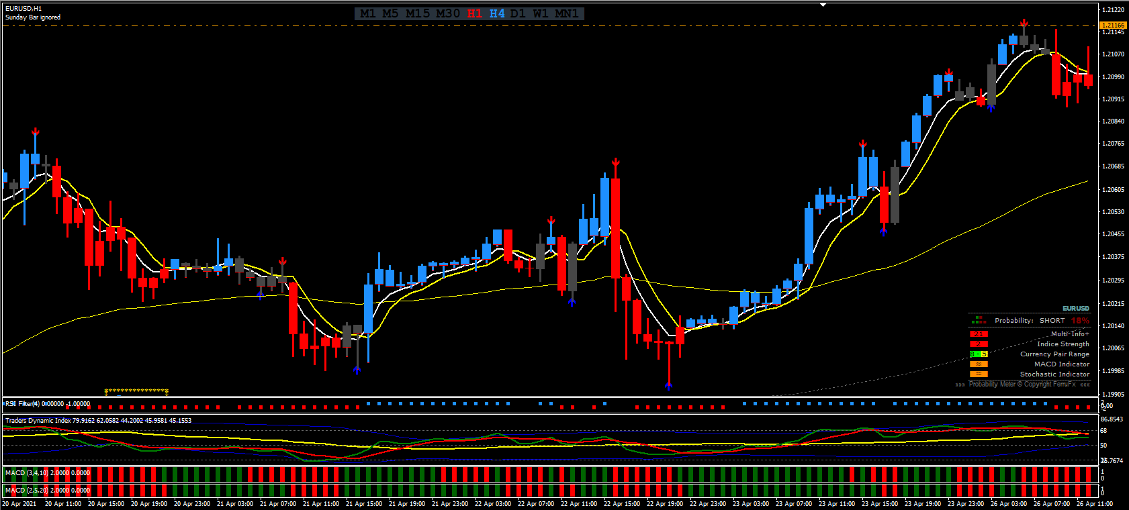Click the orange dotted marker near chart bottom-left
The image size is (1129, 510).
(x=136, y=391)
